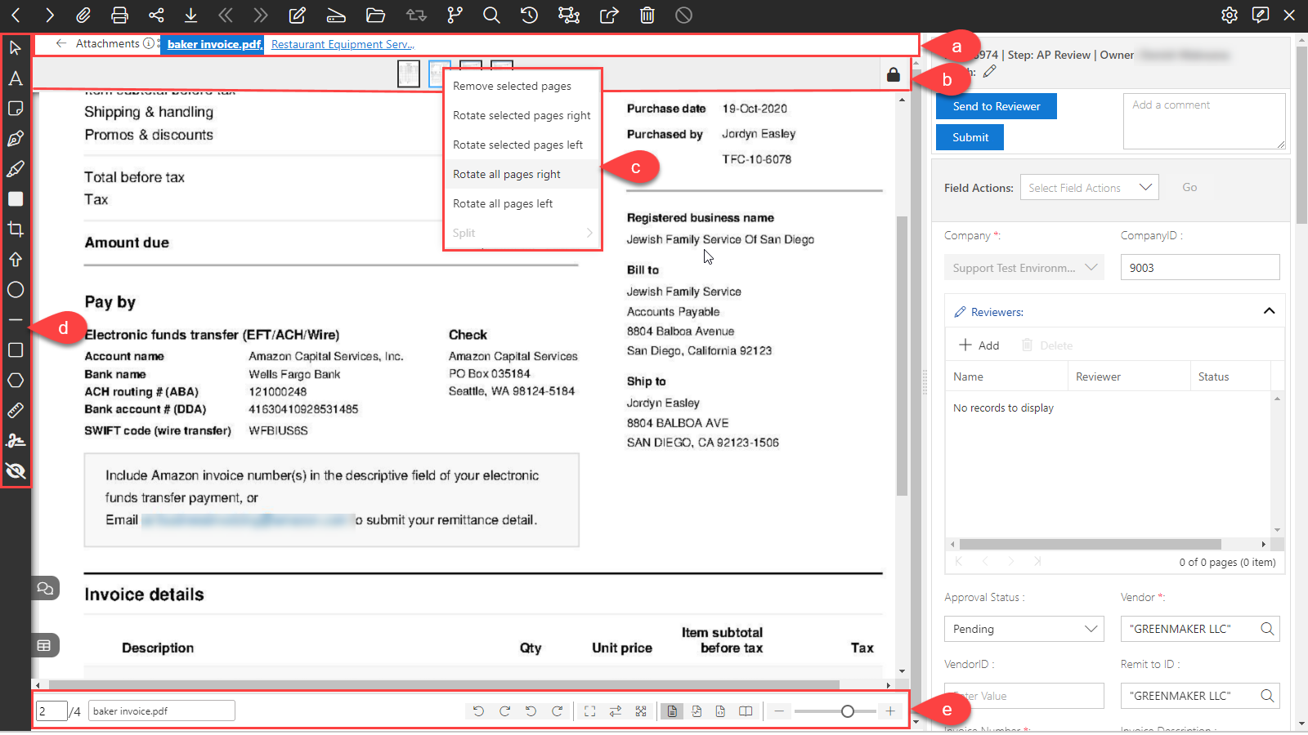
Task: Select the sticky note annotation tool
Action: tap(16, 109)
